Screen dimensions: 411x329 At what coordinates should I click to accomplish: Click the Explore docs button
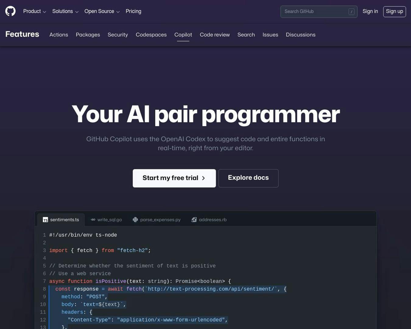[x=248, y=178]
